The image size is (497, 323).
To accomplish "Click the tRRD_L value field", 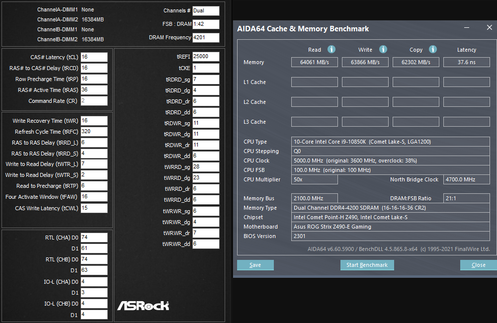I will coord(94,143).
